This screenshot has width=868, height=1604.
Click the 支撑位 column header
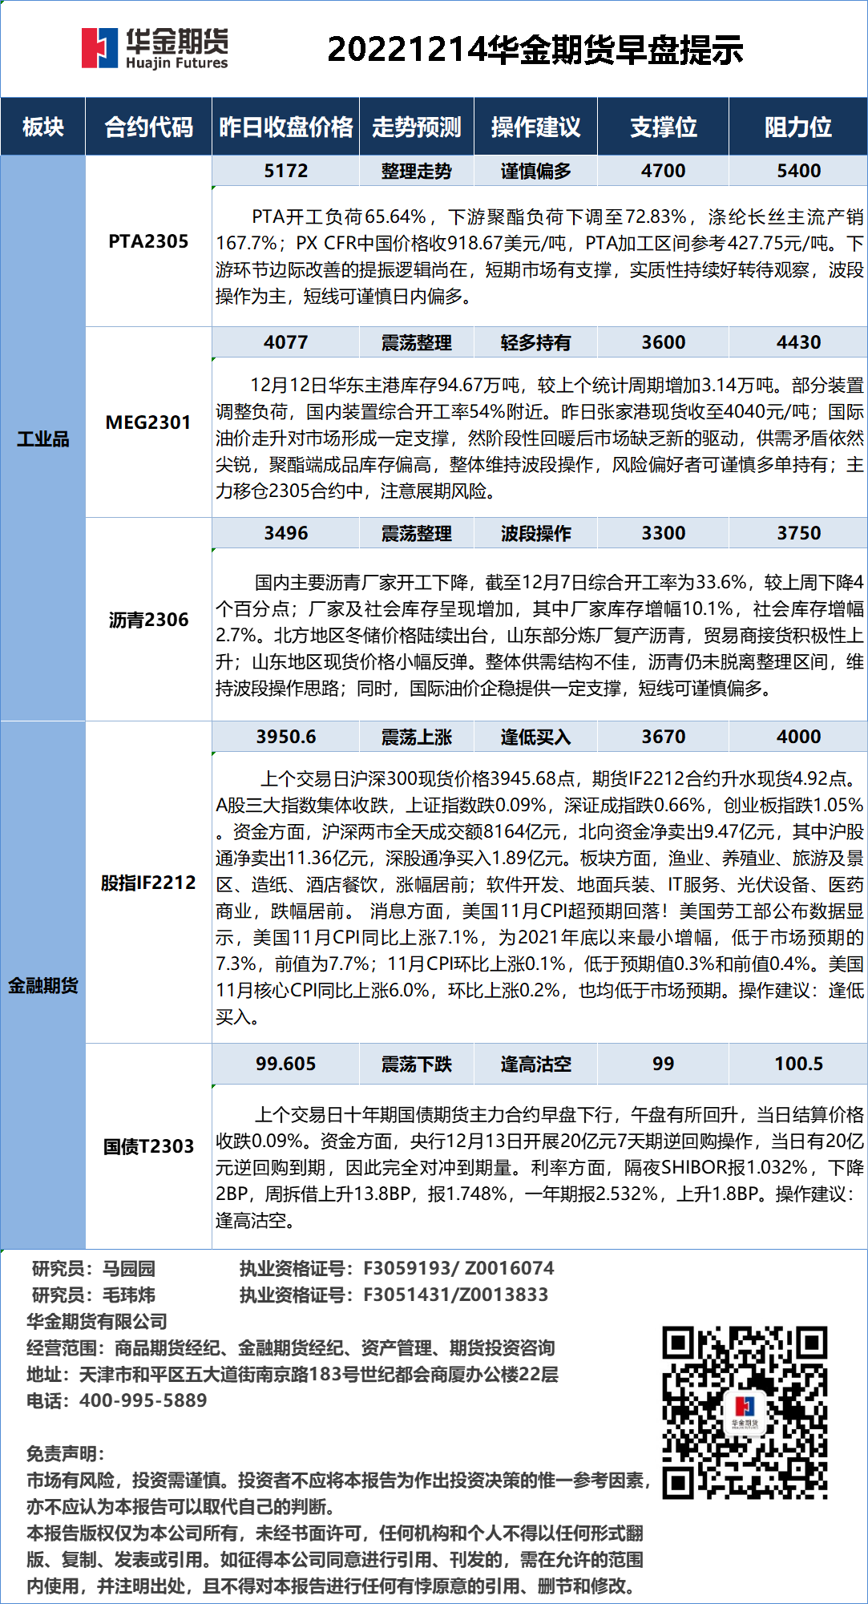[663, 127]
